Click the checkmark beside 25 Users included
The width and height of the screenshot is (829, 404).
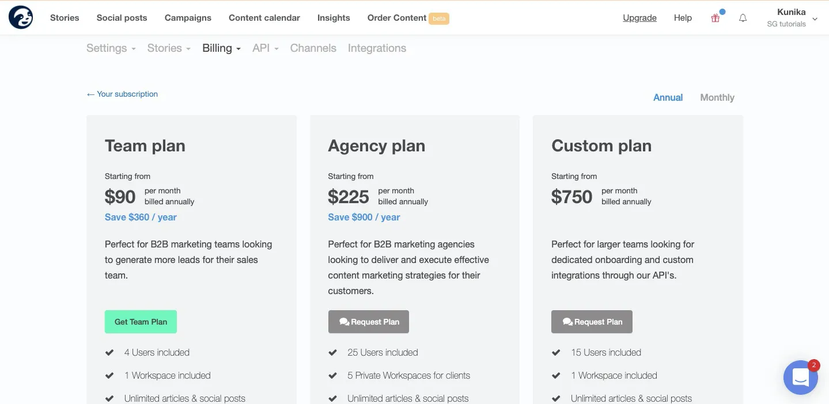coord(332,352)
